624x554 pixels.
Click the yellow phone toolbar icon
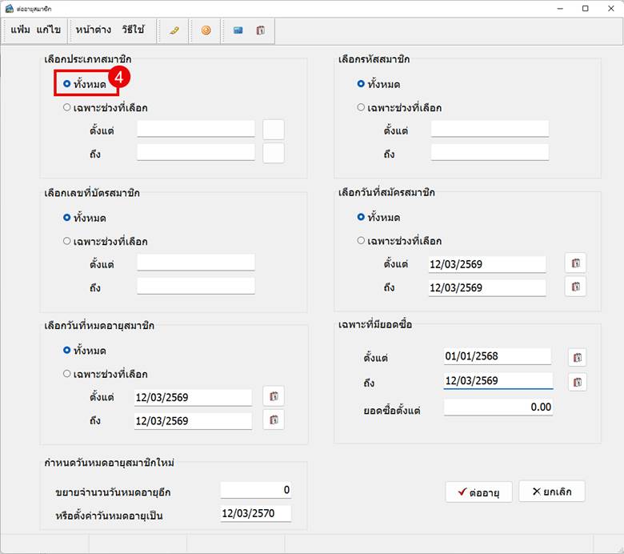pyautogui.click(x=174, y=30)
